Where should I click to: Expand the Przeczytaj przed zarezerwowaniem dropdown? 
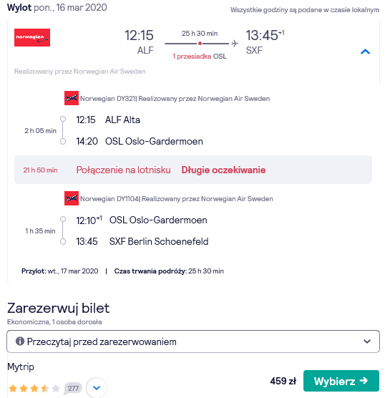pyautogui.click(x=193, y=341)
